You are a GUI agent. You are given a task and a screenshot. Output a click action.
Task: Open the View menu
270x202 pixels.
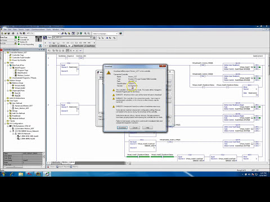coord(15,30)
